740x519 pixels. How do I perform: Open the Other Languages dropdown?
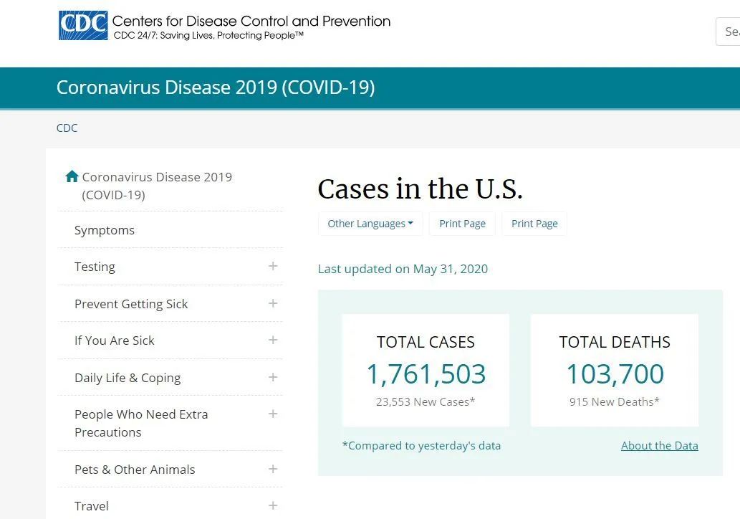pyautogui.click(x=370, y=224)
